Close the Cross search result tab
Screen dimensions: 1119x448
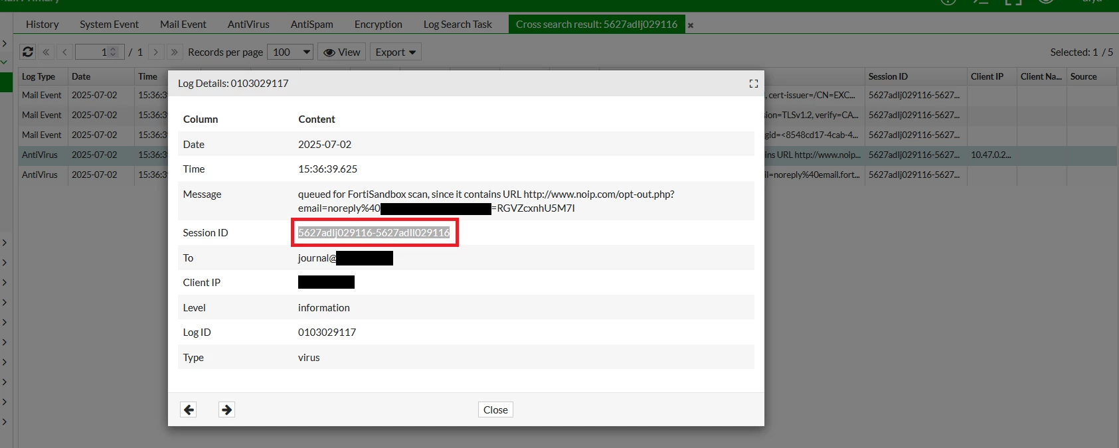pos(691,25)
